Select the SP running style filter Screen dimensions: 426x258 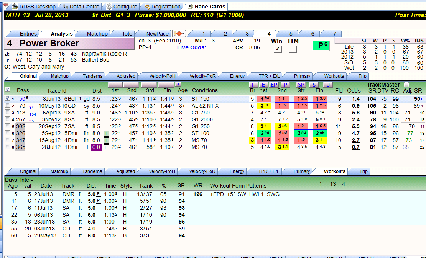point(301,84)
